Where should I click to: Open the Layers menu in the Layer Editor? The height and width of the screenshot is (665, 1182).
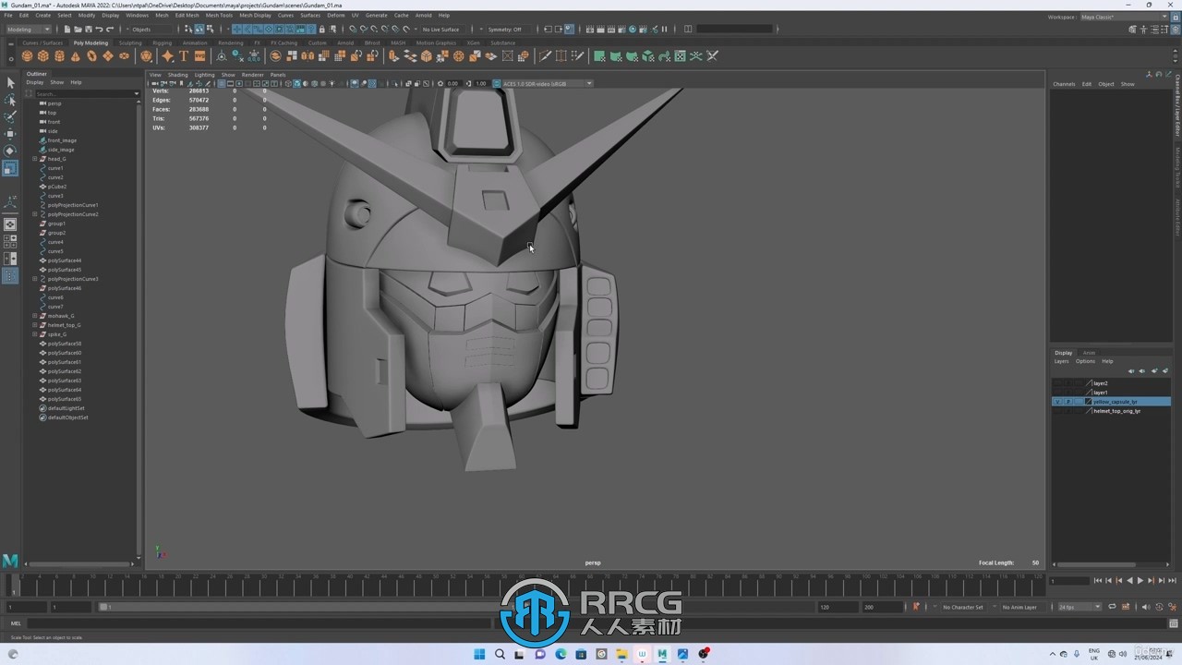(x=1062, y=361)
